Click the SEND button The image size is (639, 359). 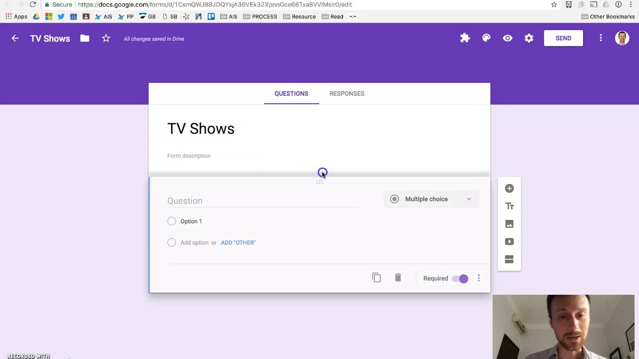(x=563, y=38)
